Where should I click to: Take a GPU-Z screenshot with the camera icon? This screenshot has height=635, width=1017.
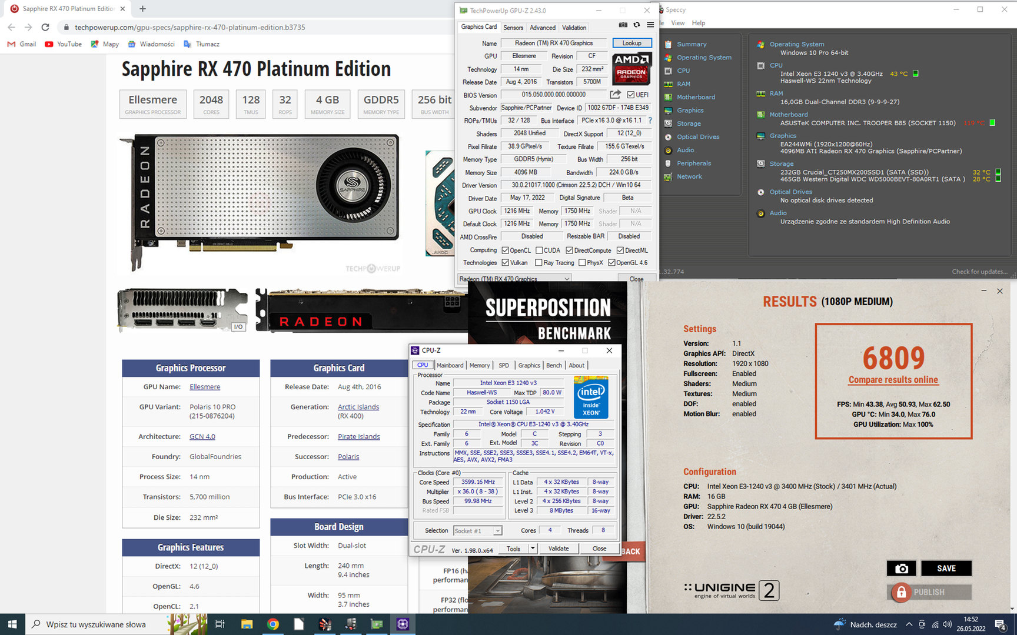pyautogui.click(x=623, y=25)
